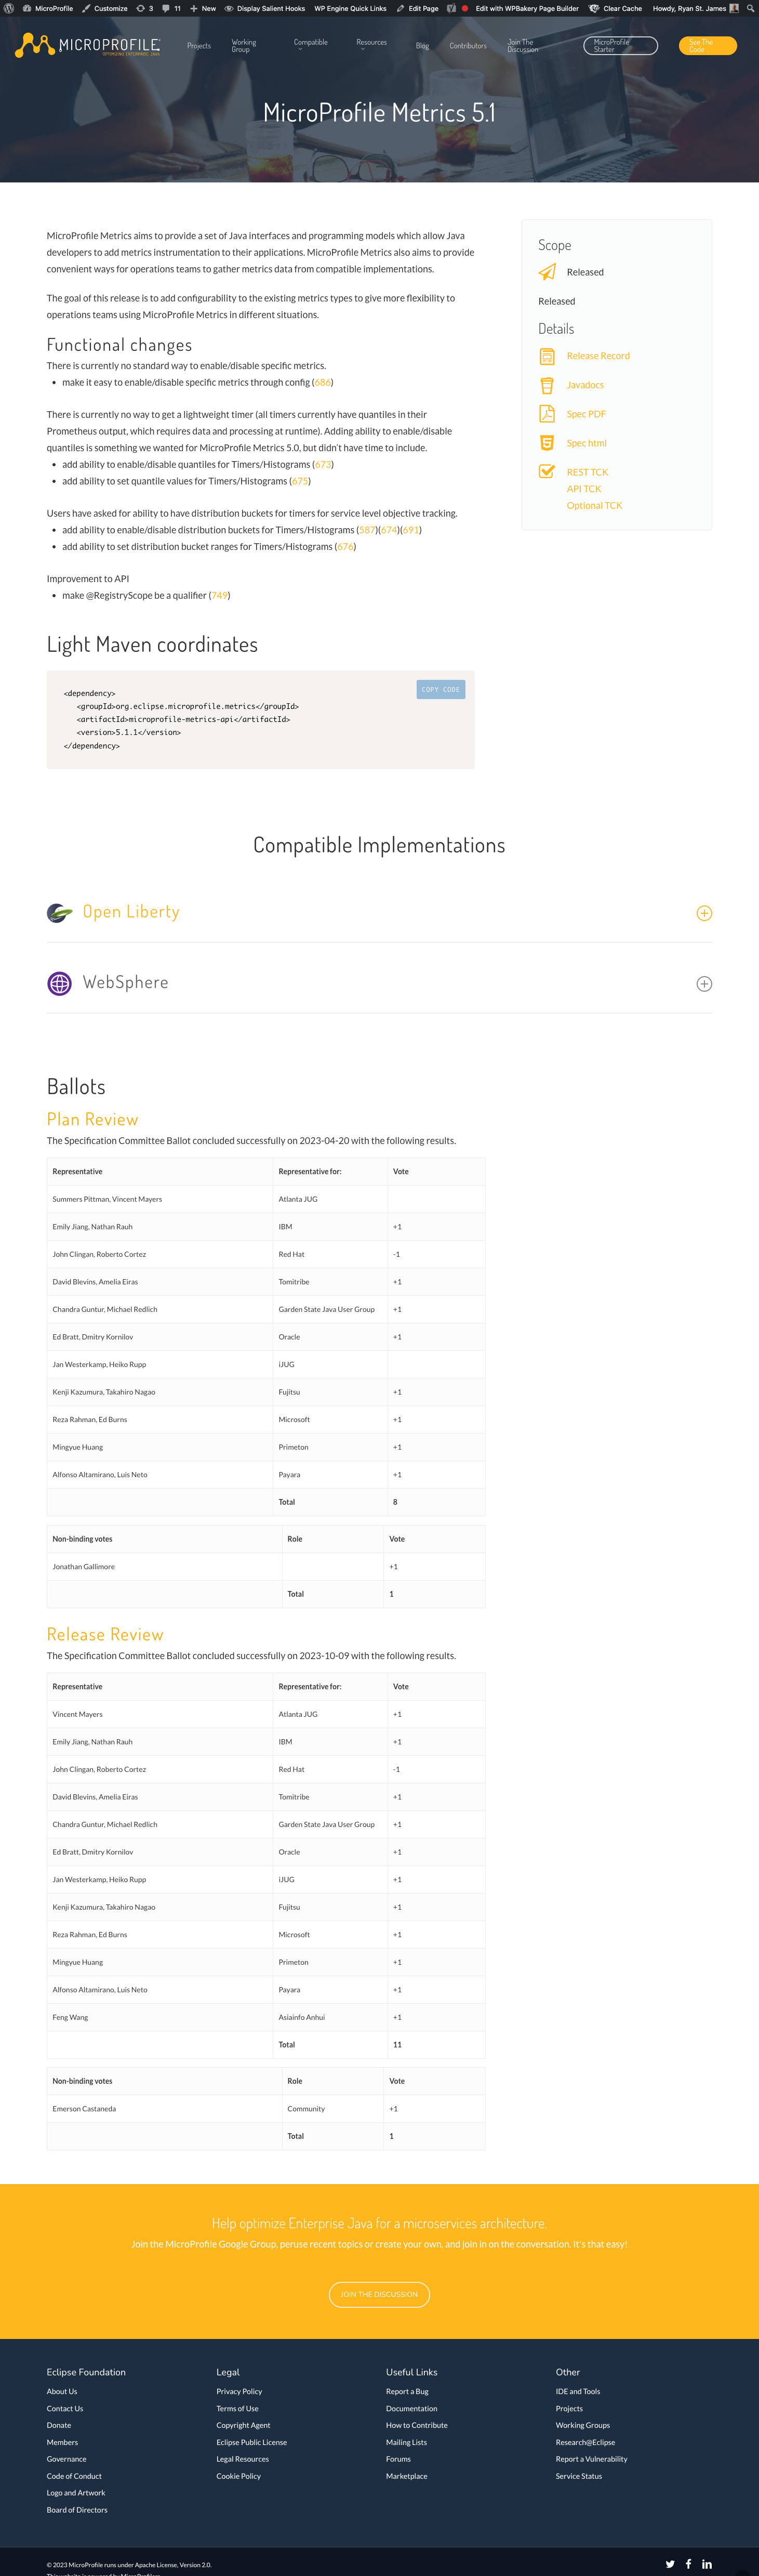Click the HTML5 Spec html icon
Image resolution: width=759 pixels, height=2576 pixels.
pyautogui.click(x=547, y=443)
